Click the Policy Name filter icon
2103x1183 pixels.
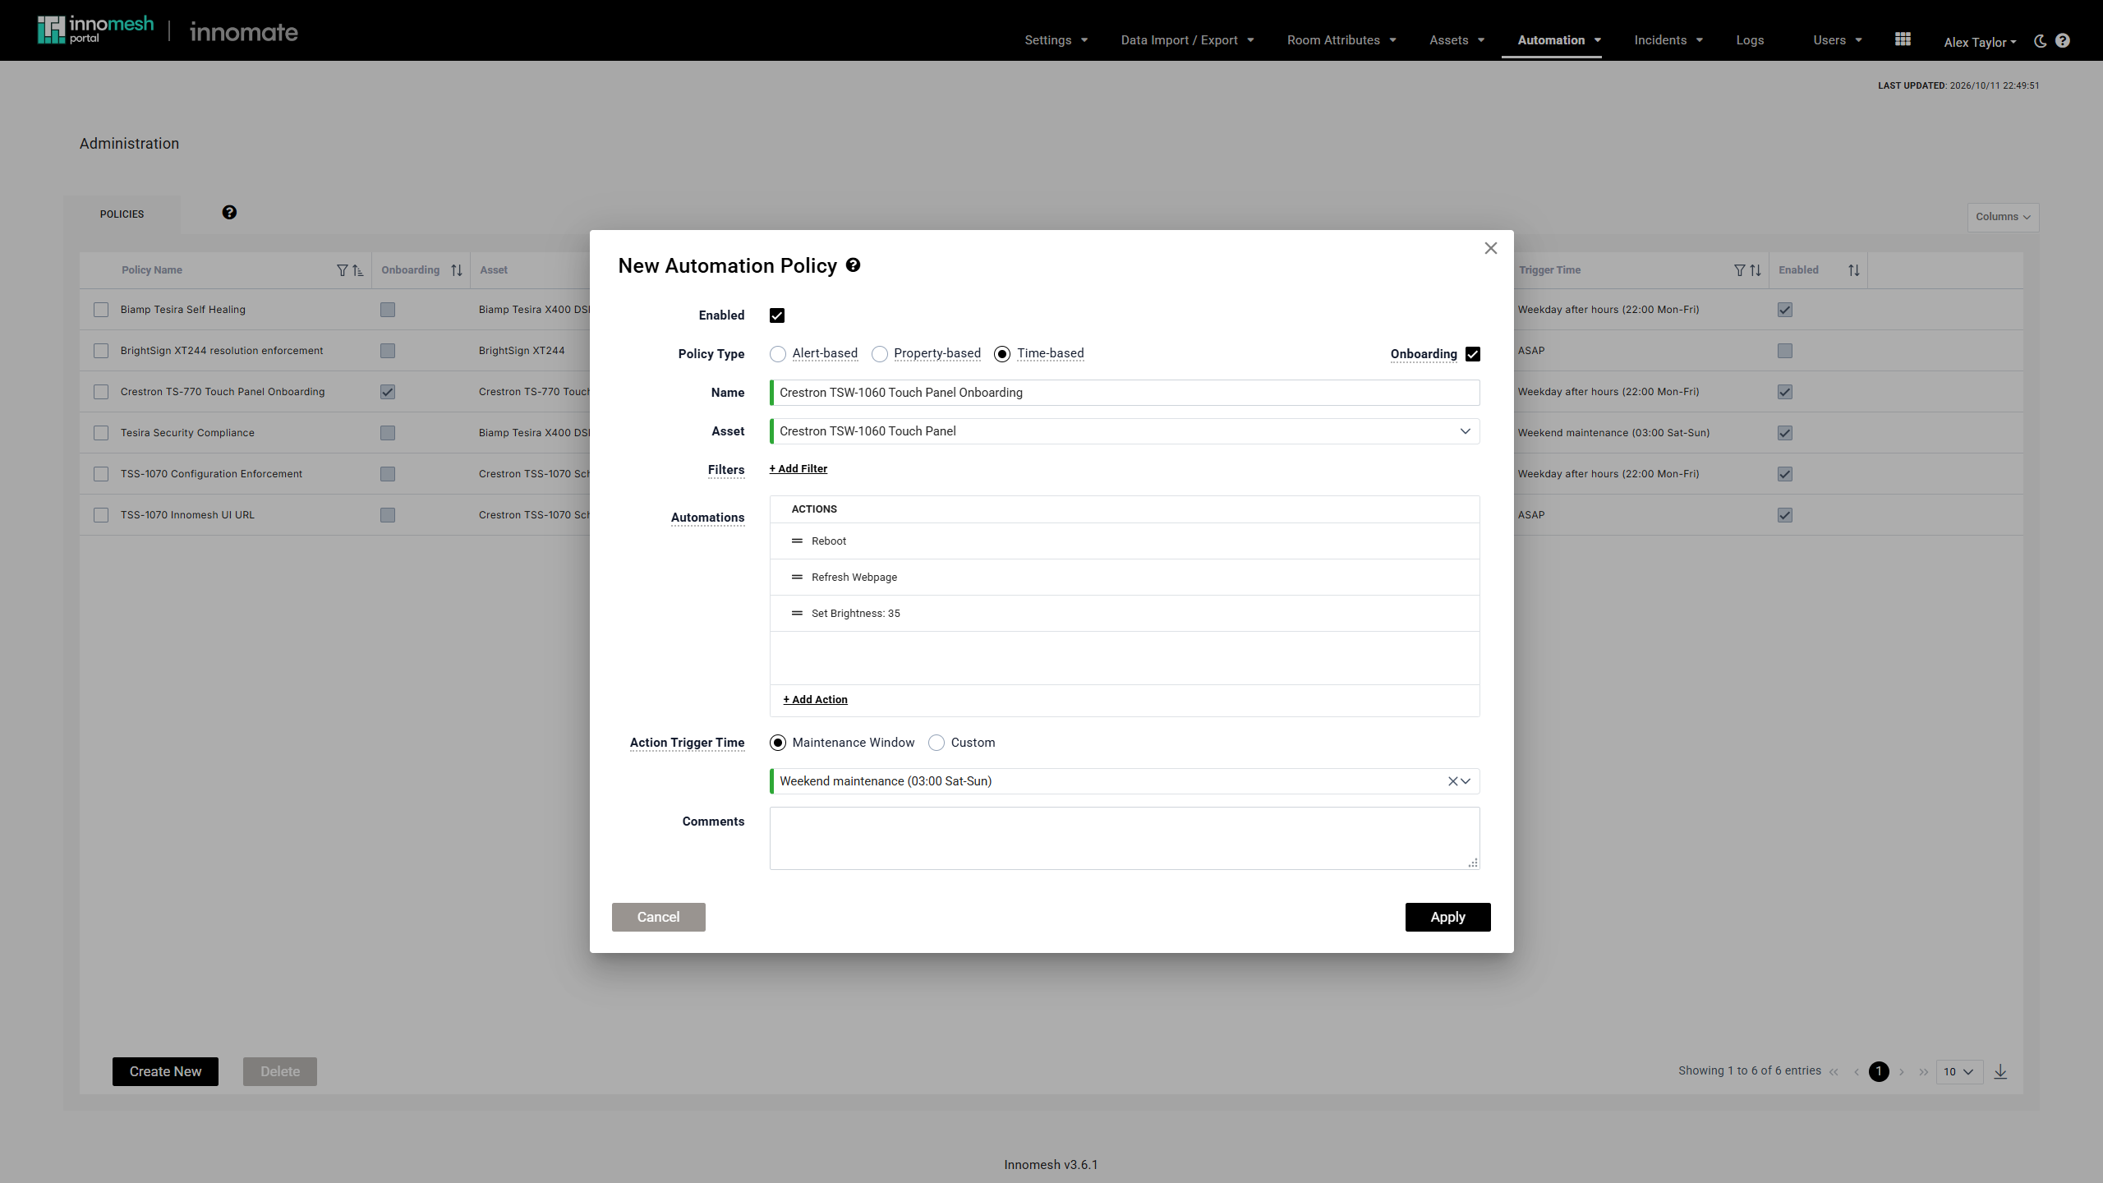click(x=343, y=270)
